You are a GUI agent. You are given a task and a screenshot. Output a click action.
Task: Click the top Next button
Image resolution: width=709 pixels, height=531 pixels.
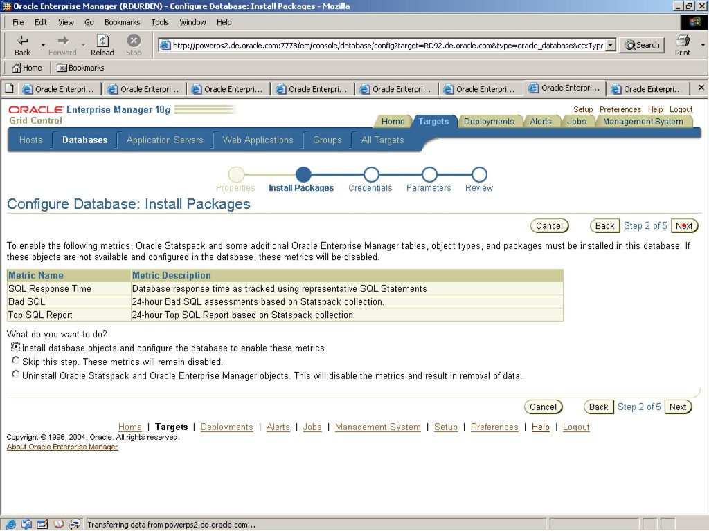684,226
